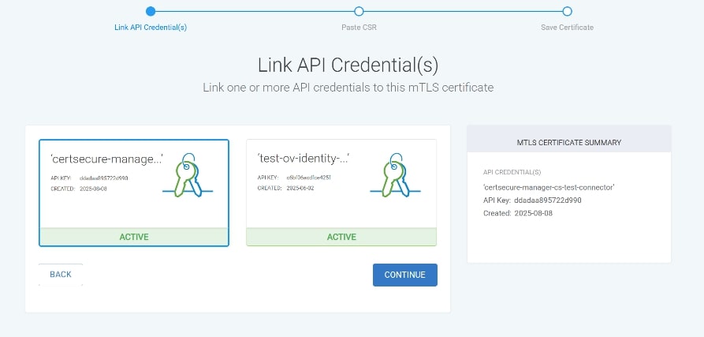The image size is (704, 337).
Task: Click ACTIVE status bar on test-ov-identity card
Action: pyautogui.click(x=341, y=237)
